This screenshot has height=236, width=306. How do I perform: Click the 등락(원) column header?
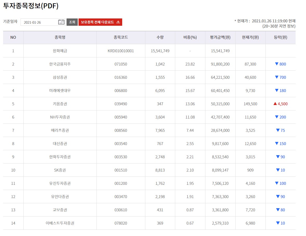point(281,37)
